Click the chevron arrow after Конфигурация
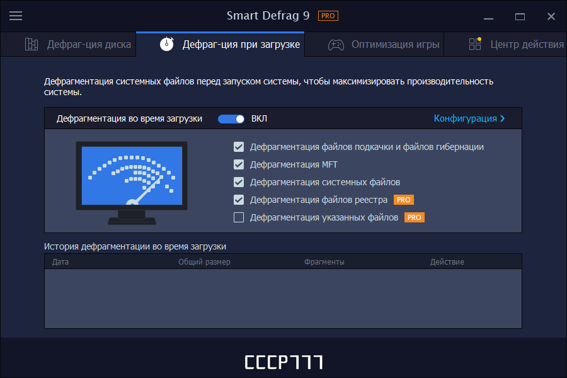This screenshot has width=567, height=378. [x=502, y=118]
